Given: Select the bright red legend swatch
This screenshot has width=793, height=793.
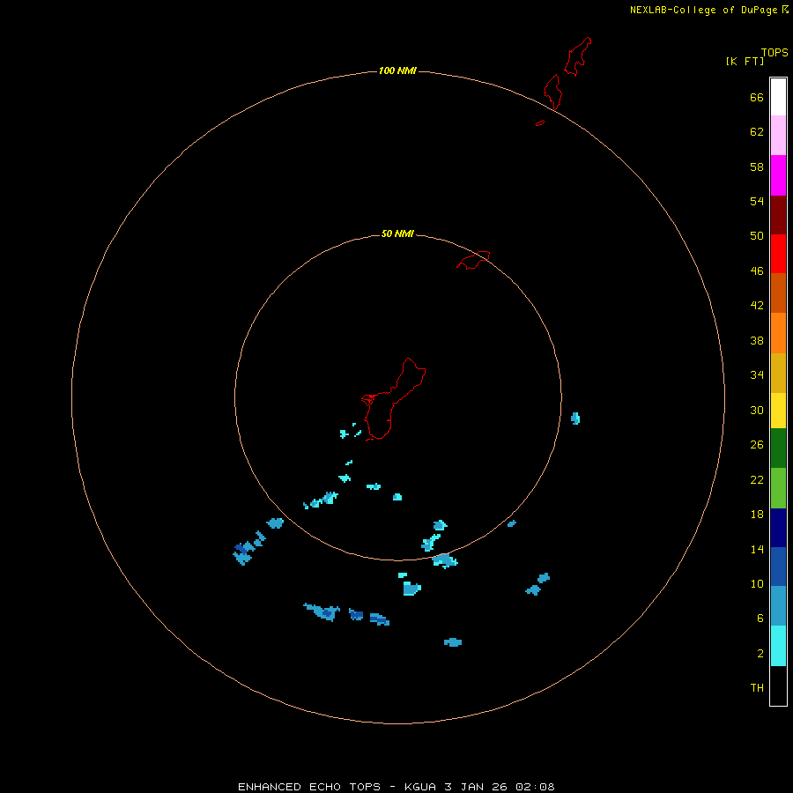Looking at the screenshot, I should pyautogui.click(x=778, y=254).
